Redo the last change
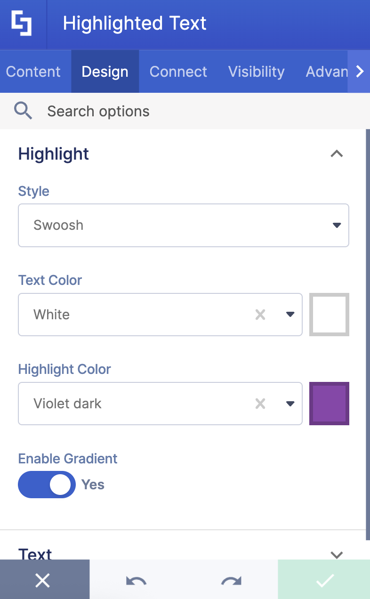 230,580
